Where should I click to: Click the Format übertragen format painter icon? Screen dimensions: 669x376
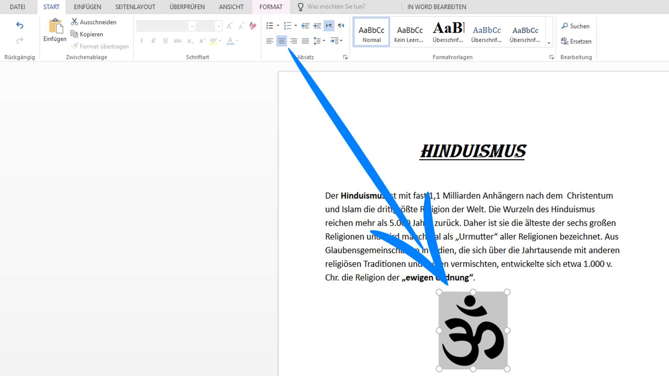[x=74, y=46]
